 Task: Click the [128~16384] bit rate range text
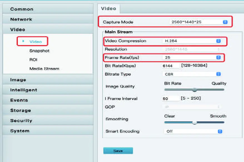(194, 65)
